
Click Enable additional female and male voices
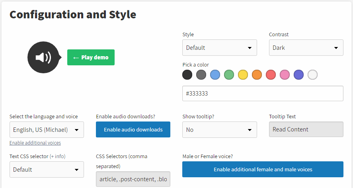click(x=263, y=169)
